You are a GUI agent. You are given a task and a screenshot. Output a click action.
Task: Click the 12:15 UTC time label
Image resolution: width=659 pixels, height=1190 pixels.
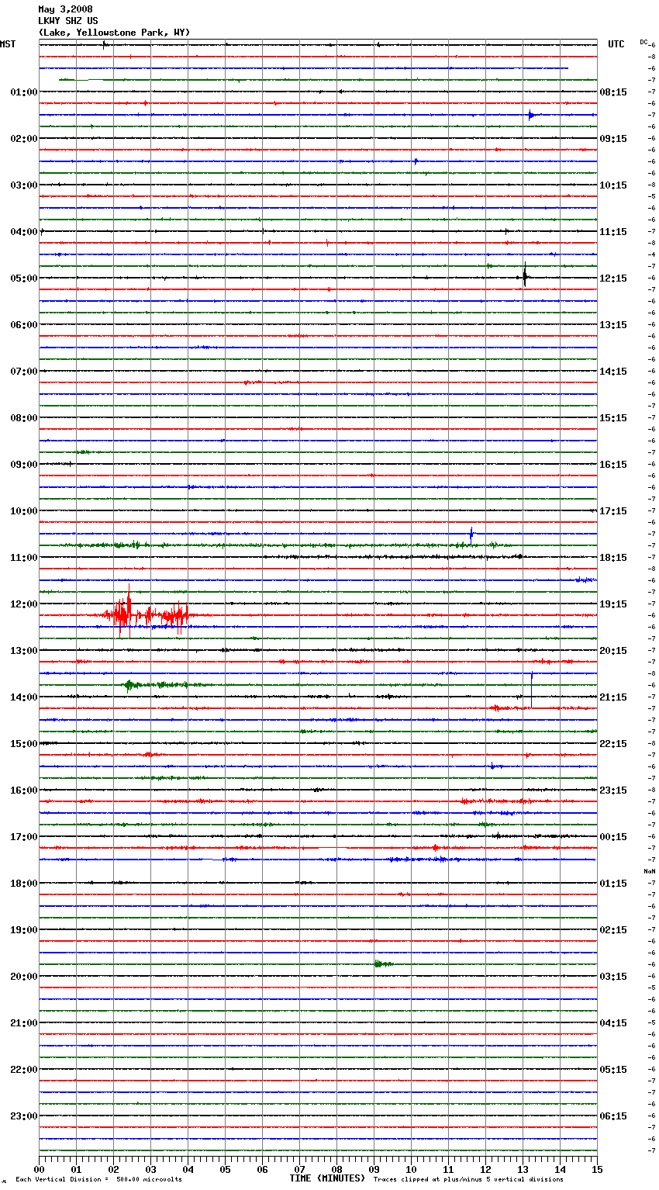[613, 278]
